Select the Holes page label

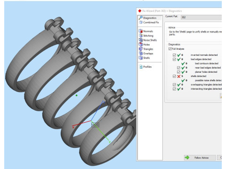coord(146,45)
